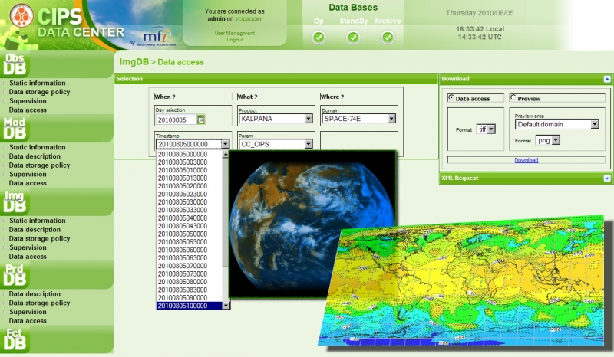Click the mfi Meteo France International logo
Viewport: 614px width, 357px height.
click(156, 37)
